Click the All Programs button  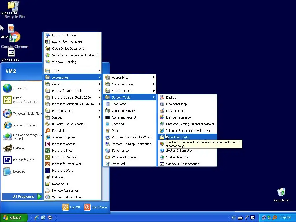(22, 197)
